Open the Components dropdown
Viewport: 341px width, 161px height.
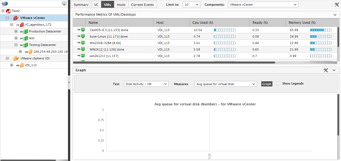click(x=263, y=5)
